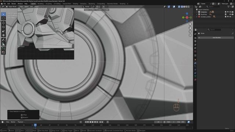Image resolution: width=235 pixels, height=132 pixels.
Task: Open the viewport Add menu
Action: coord(32,7)
